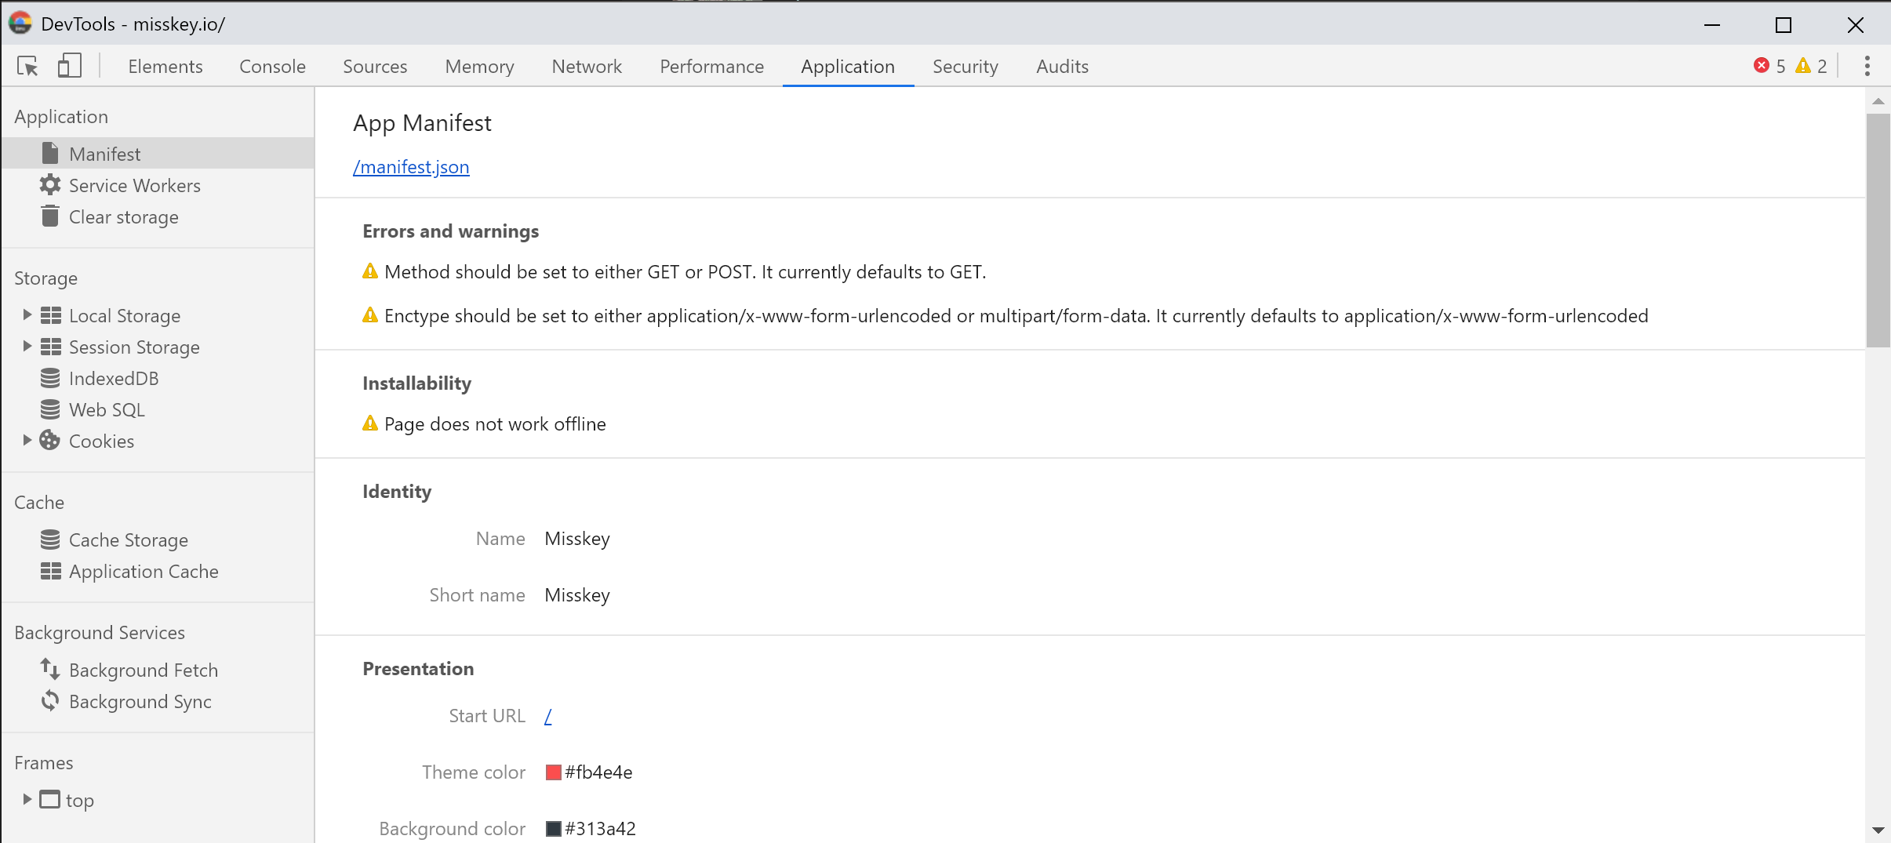Follow the Start URL slash link
Image resolution: width=1891 pixels, height=843 pixels.
[x=548, y=716]
